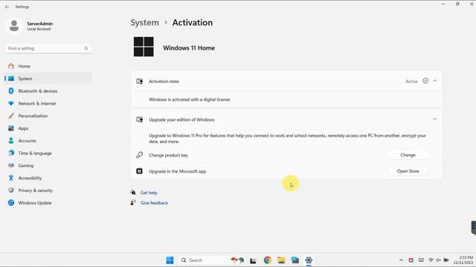This screenshot has width=476, height=267.
Task: Open the blue monitor app in the taskbar
Action: click(x=295, y=260)
